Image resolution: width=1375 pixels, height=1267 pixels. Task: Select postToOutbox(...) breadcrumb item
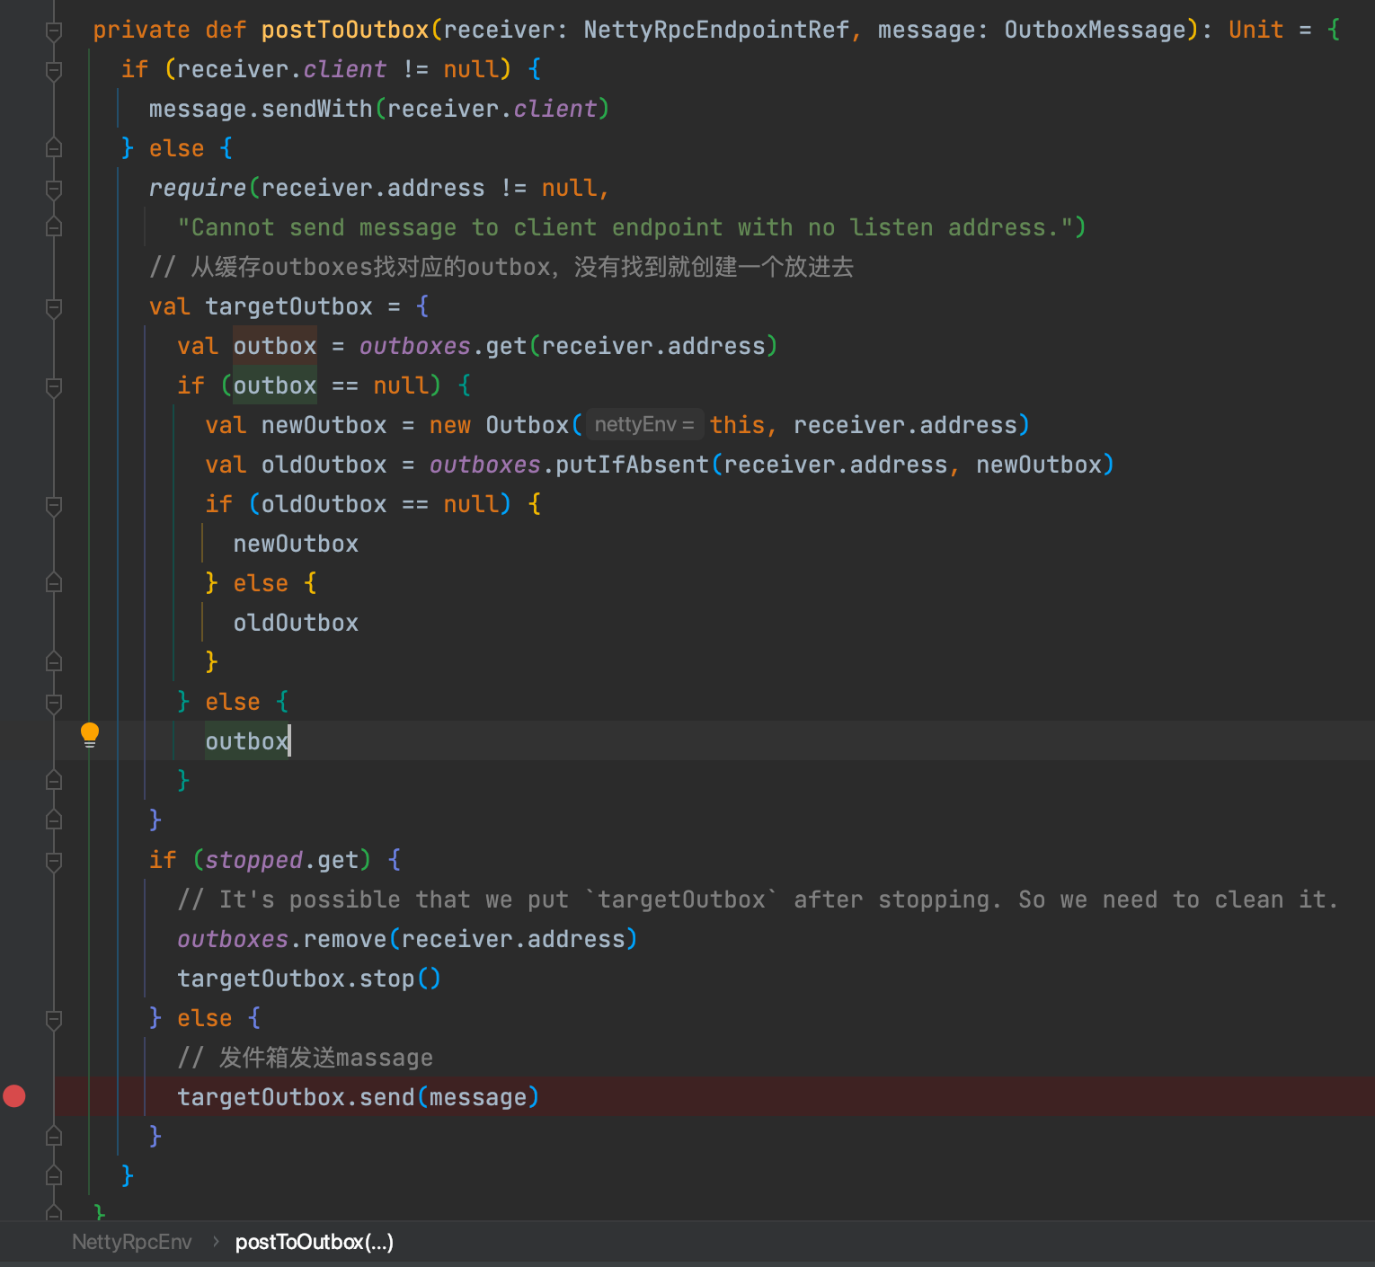(x=315, y=1242)
